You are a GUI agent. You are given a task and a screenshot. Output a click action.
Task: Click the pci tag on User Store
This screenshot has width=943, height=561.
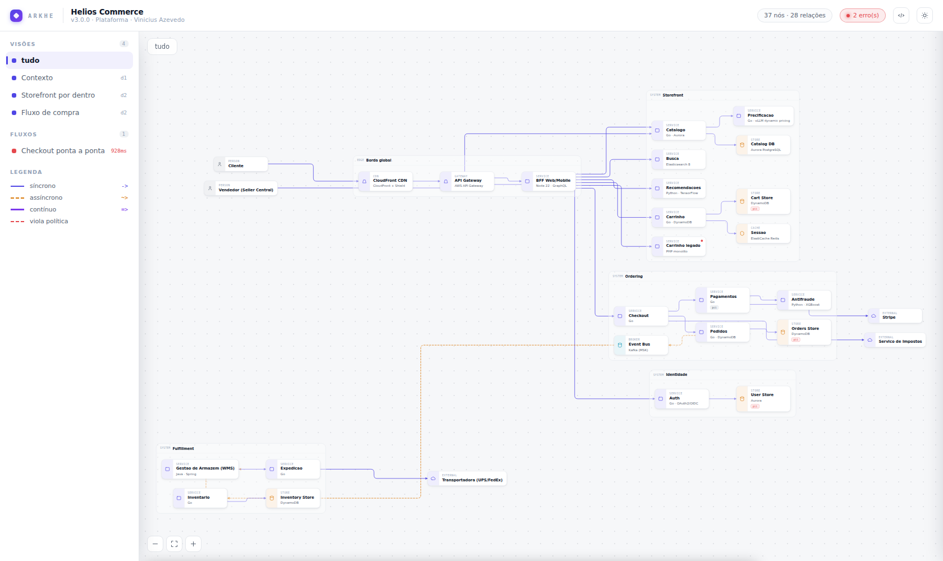[755, 406]
